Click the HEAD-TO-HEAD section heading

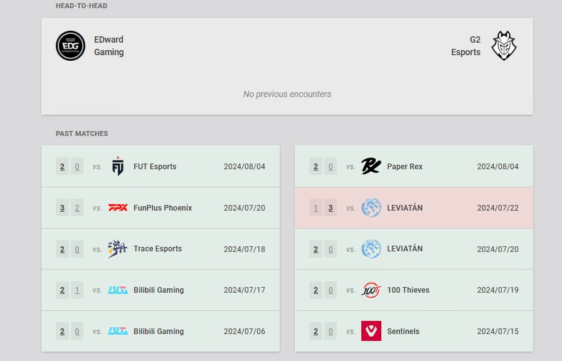tap(82, 6)
